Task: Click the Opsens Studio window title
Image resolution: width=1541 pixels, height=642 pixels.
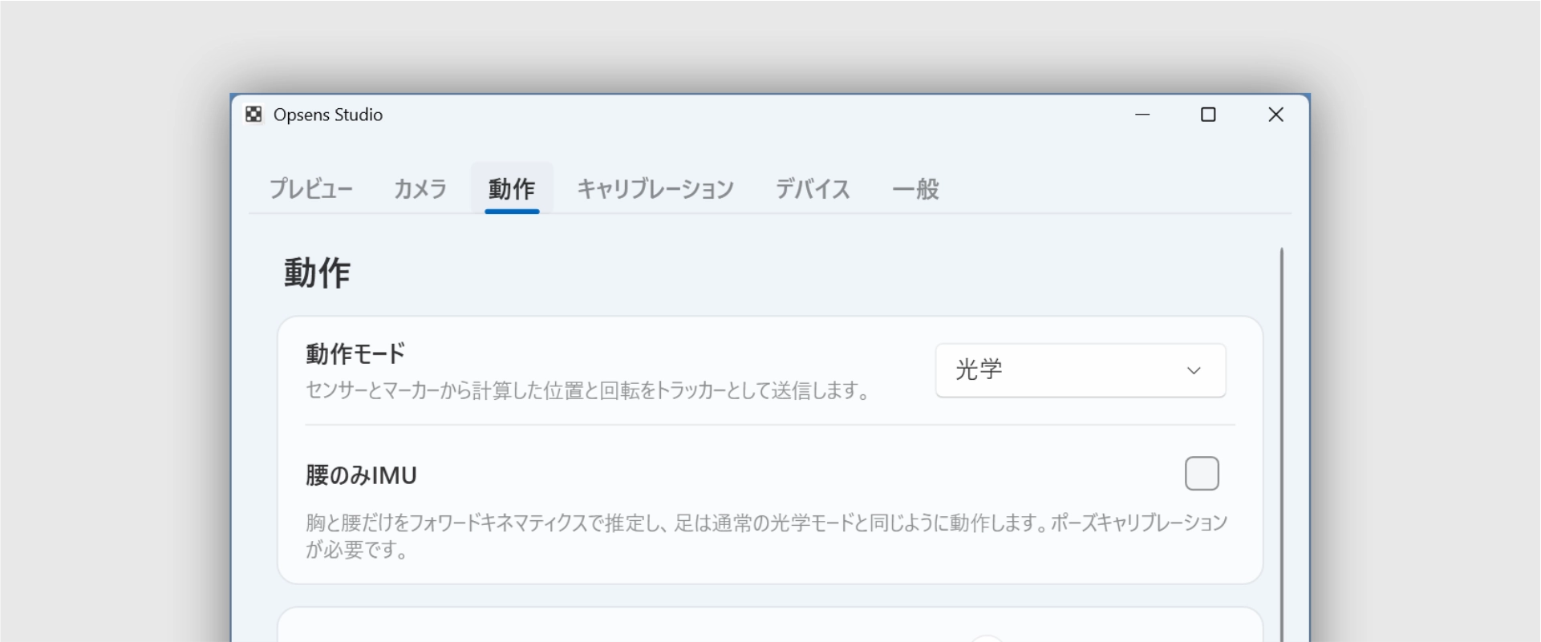Action: point(328,115)
